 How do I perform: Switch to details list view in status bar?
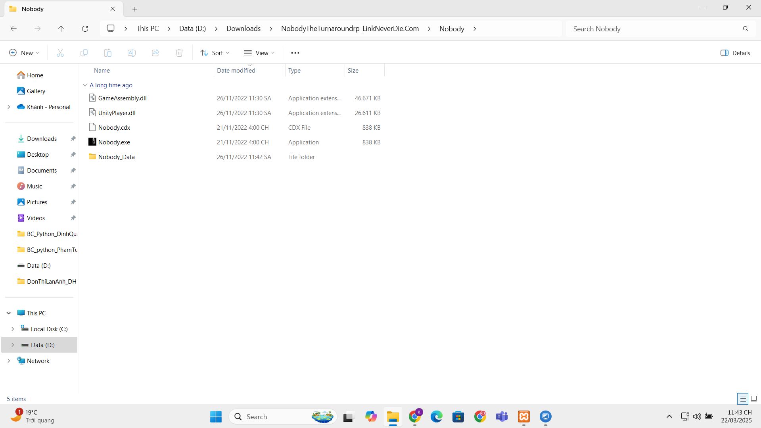click(743, 399)
